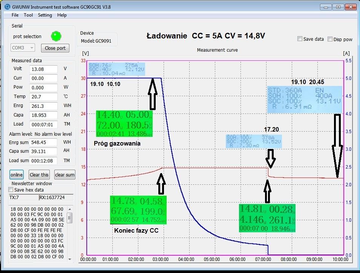Open the Tool menu
The image size is (360, 273).
pyautogui.click(x=28, y=15)
